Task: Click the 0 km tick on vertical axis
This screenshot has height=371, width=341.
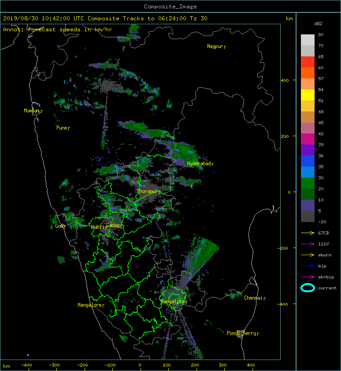Action: (x=289, y=192)
